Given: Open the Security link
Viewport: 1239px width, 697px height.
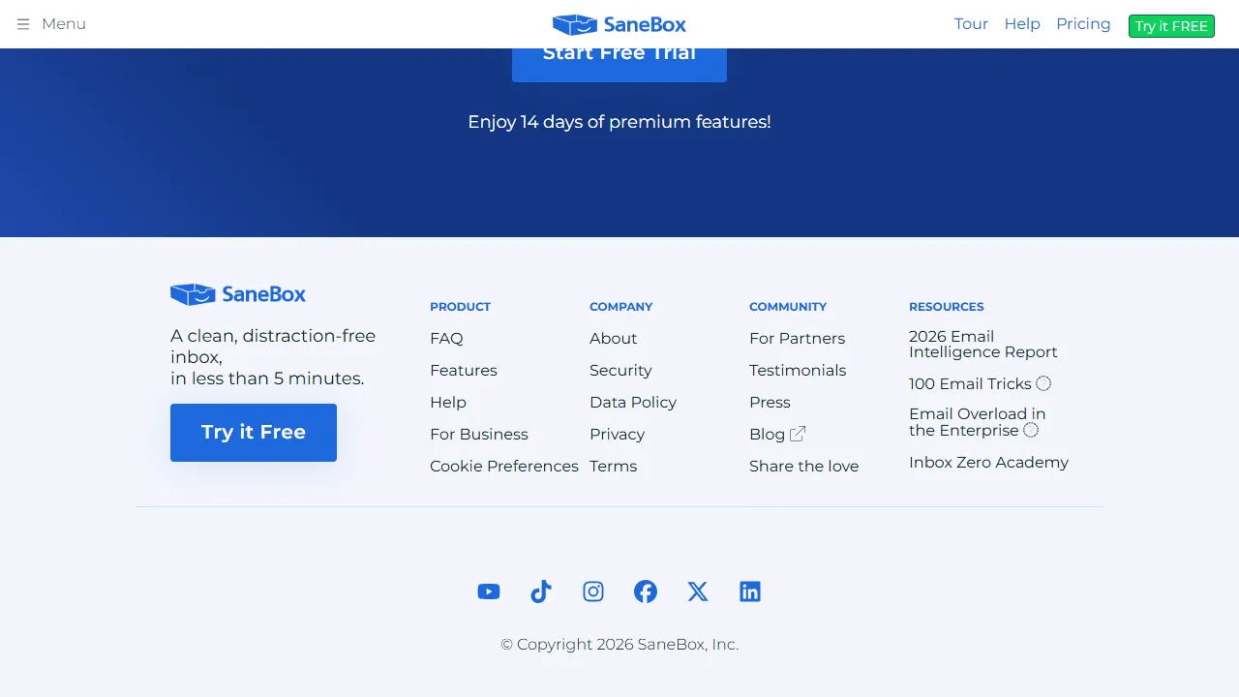Looking at the screenshot, I should pyautogui.click(x=620, y=370).
